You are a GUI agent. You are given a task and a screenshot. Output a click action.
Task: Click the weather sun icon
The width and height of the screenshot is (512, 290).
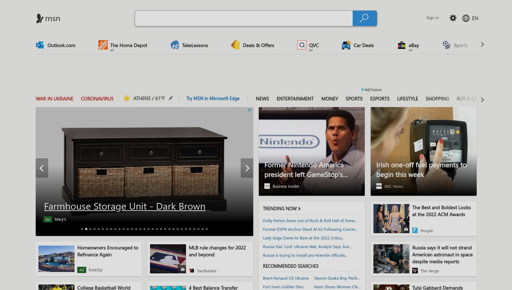coord(127,98)
